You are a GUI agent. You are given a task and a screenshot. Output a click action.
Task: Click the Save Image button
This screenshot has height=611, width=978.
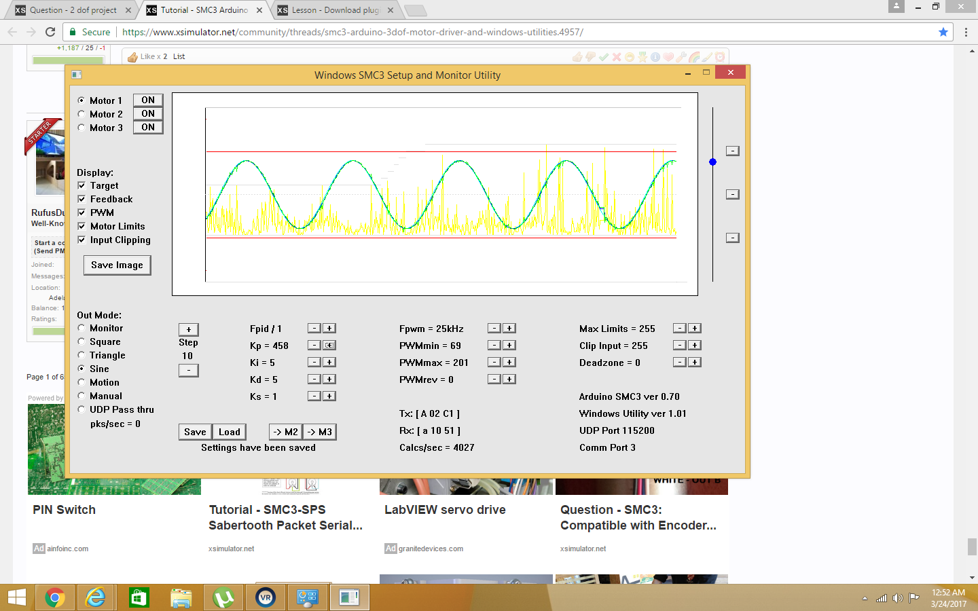tap(117, 265)
